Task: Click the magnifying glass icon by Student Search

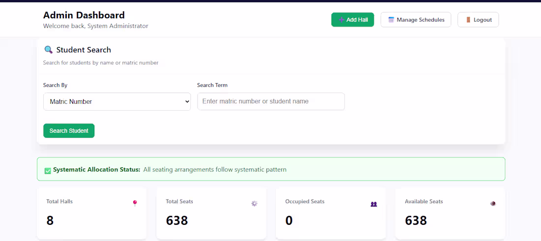Action: (x=48, y=50)
